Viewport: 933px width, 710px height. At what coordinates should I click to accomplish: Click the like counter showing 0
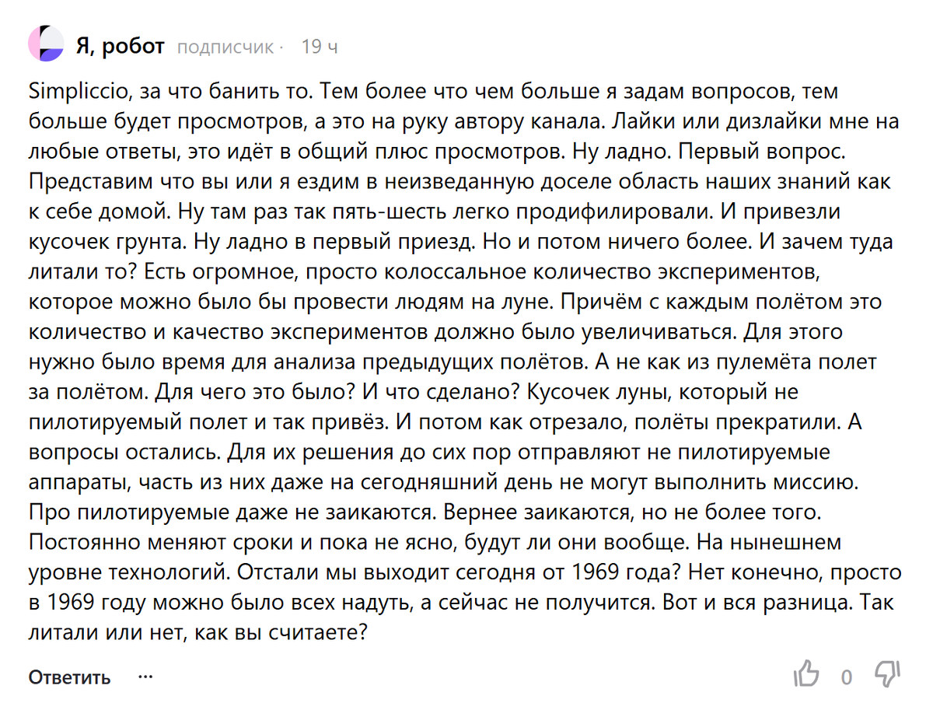(847, 677)
